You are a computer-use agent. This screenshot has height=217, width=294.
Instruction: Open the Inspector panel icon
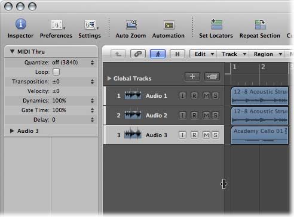21,24
